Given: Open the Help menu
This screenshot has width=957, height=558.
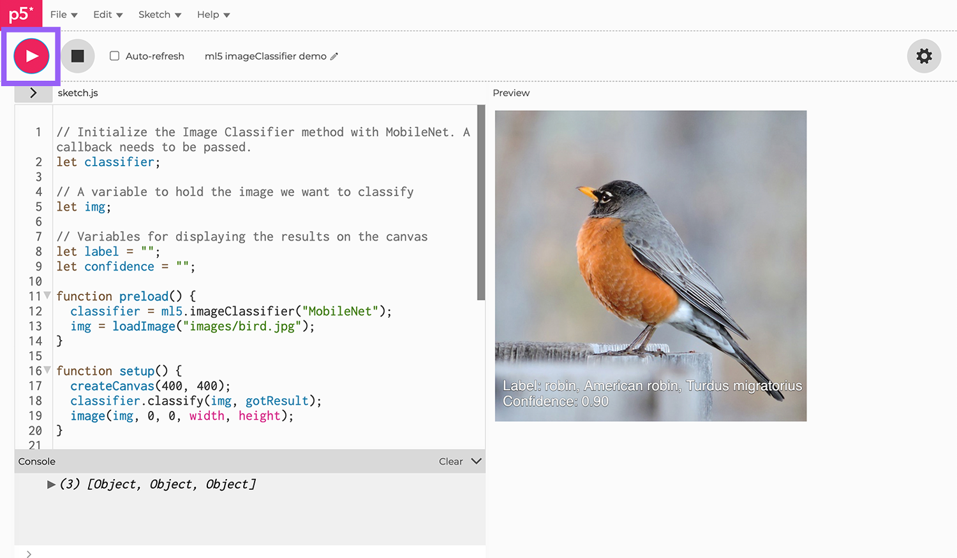Looking at the screenshot, I should pyautogui.click(x=209, y=14).
